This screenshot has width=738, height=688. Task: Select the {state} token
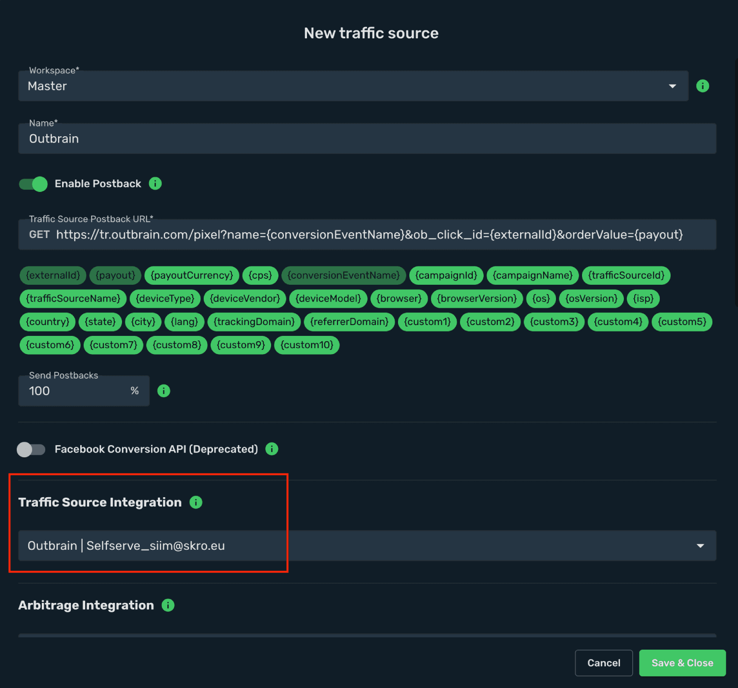(x=100, y=322)
